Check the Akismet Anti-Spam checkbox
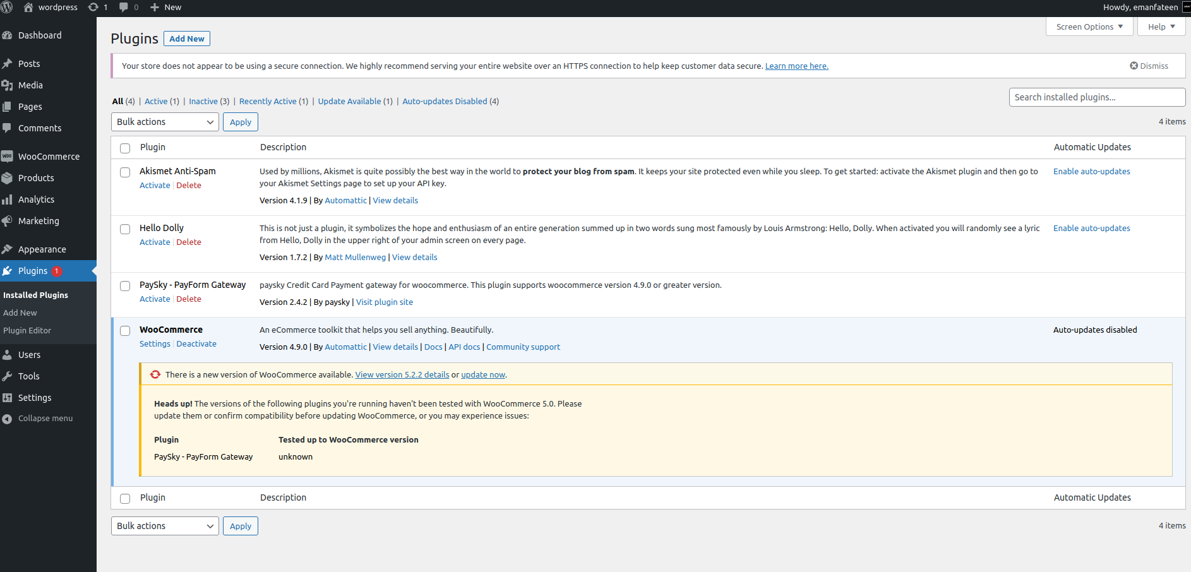 [x=125, y=172]
